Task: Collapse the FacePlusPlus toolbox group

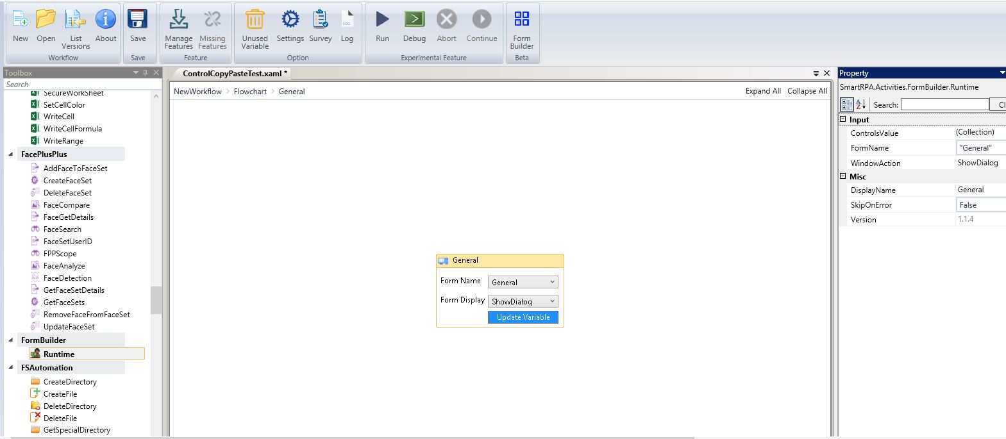Action: tap(11, 154)
